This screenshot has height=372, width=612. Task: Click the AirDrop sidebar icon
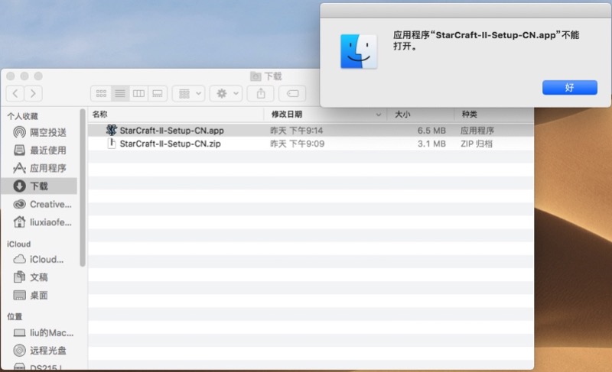click(20, 132)
